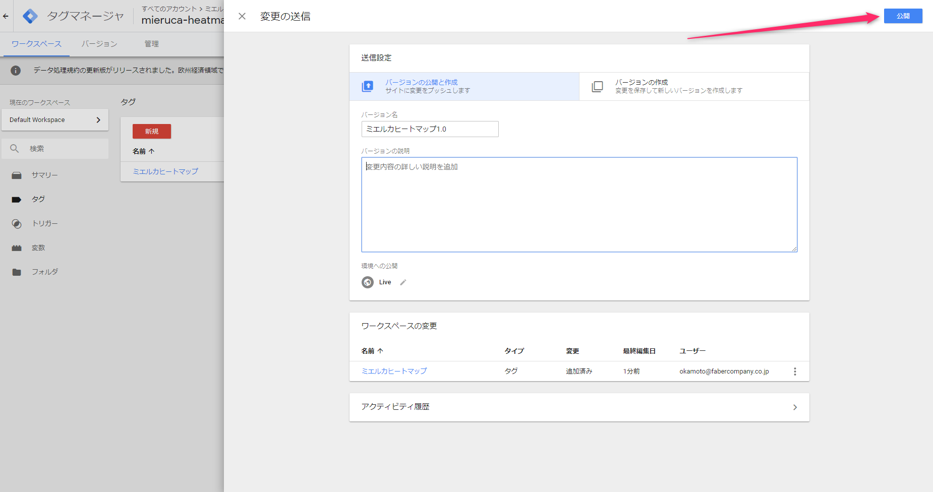This screenshot has width=933, height=492.
Task: Click the publish-and-create upload icon
Action: [x=368, y=86]
